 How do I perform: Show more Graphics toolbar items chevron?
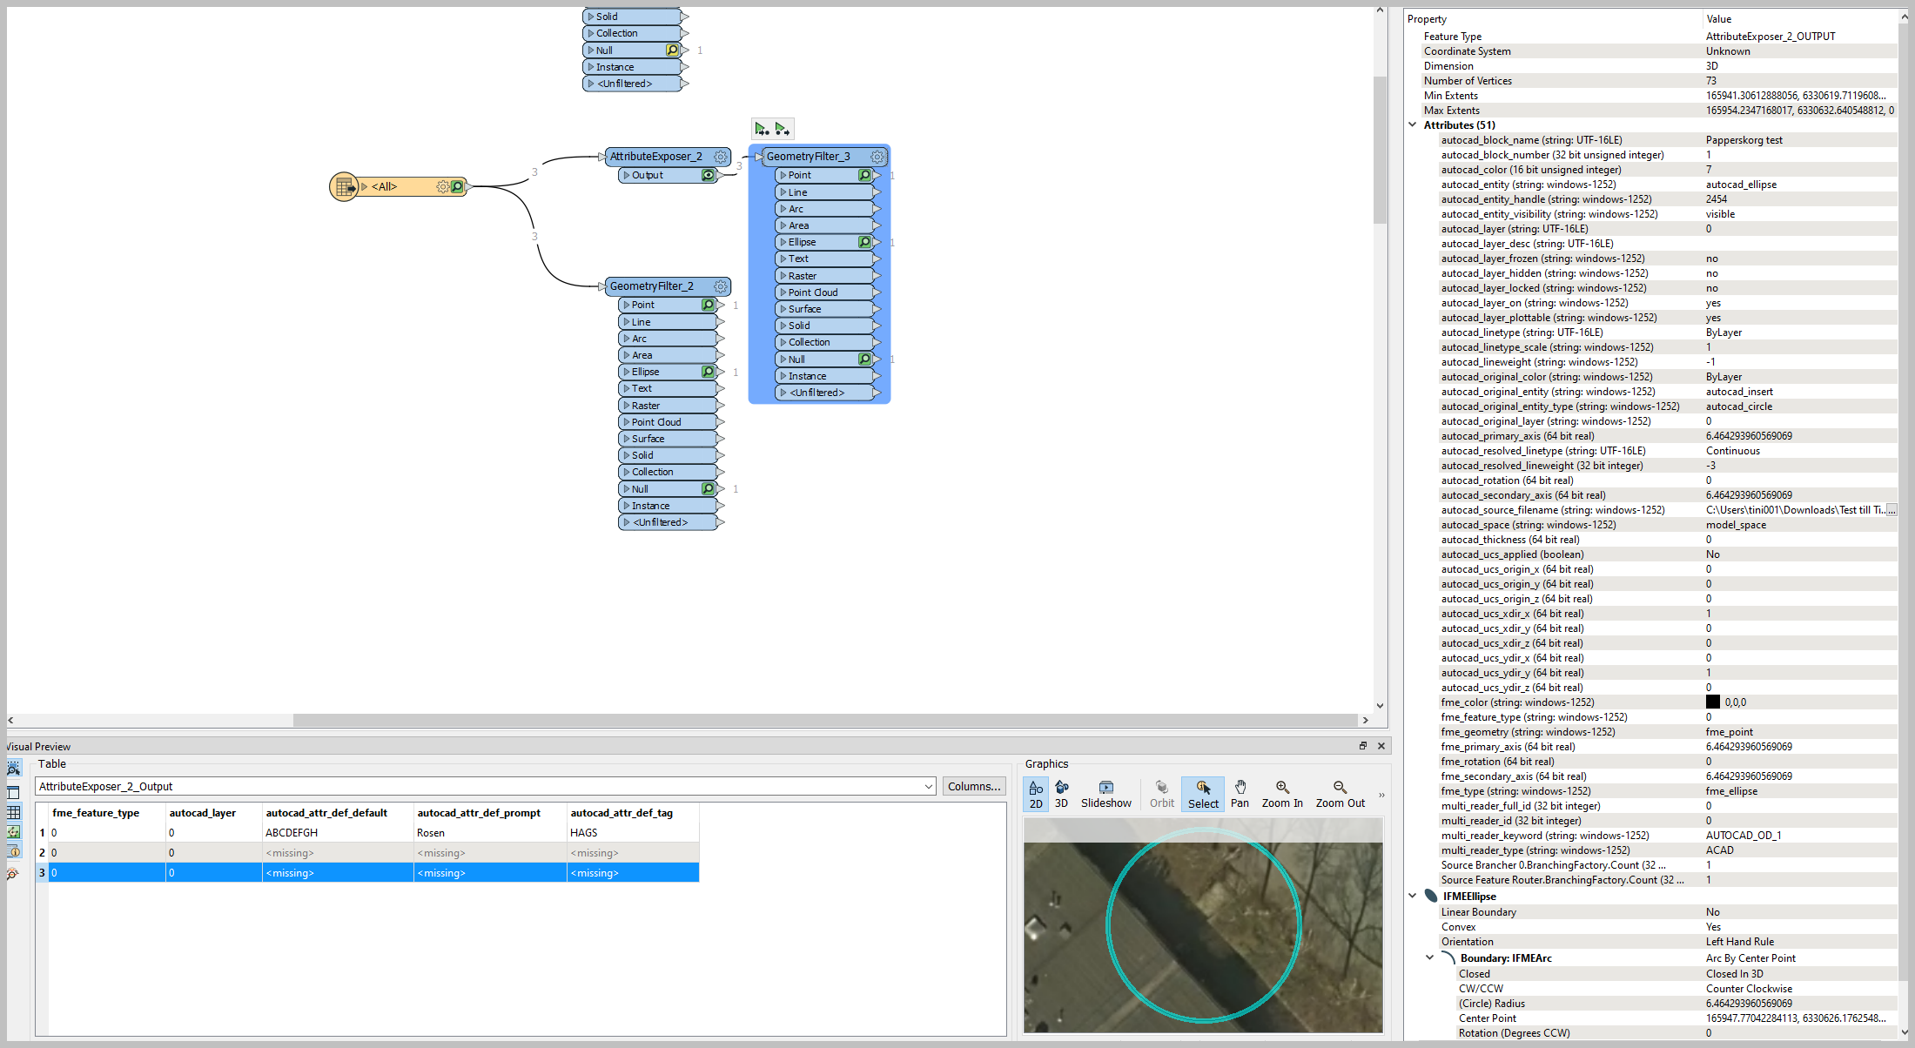click(x=1381, y=795)
